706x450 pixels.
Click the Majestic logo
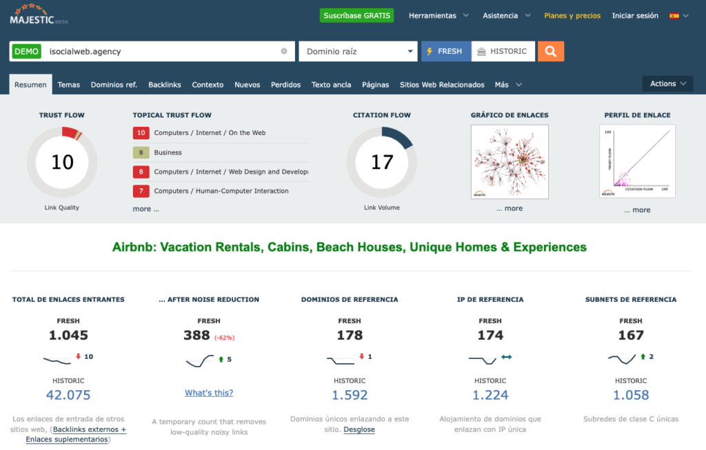[x=39, y=14]
